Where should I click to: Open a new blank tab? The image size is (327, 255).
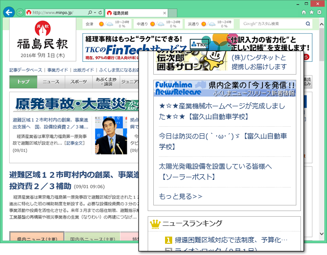173,13
